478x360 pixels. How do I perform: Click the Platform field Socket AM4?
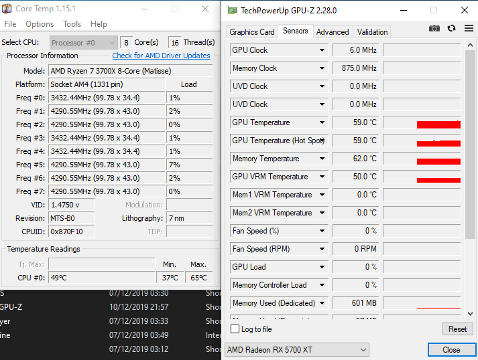click(x=107, y=84)
